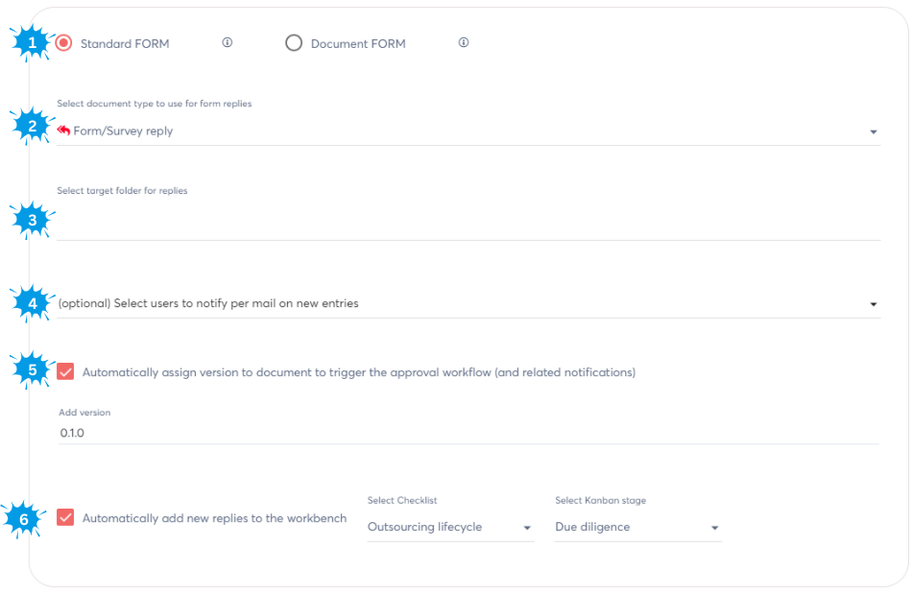Open the Form/Survey reply document type dropdown
This screenshot has width=913, height=594.
[x=873, y=131]
